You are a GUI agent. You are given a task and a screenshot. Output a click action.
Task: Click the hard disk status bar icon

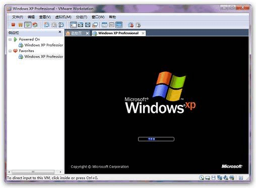[x=208, y=178]
